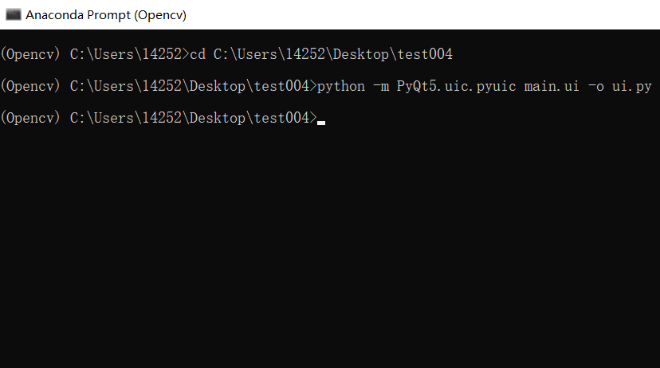The height and width of the screenshot is (368, 660).
Task: Click the word 'python' in the second command
Action: [341, 87]
